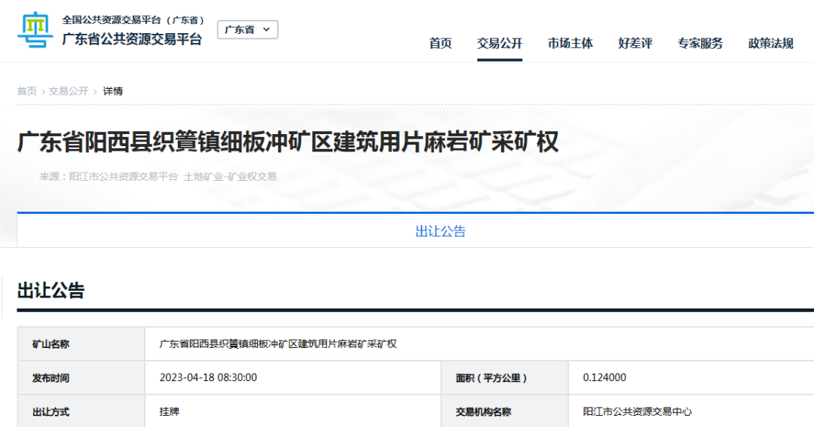Click the page title about 片麻岩矿采矿权
Image resolution: width=814 pixels, height=427 pixels.
[288, 142]
